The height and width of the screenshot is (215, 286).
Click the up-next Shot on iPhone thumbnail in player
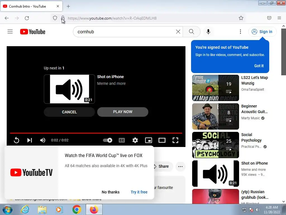click(69, 89)
